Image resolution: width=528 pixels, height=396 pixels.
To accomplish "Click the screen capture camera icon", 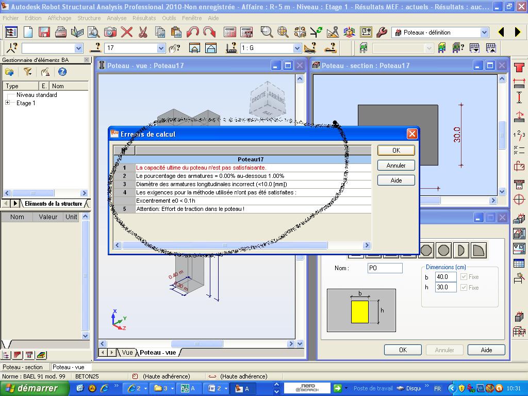I will [x=110, y=32].
